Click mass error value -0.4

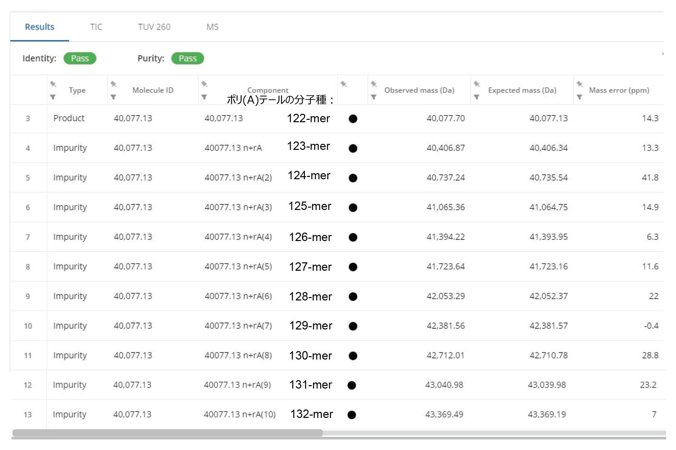651,326
